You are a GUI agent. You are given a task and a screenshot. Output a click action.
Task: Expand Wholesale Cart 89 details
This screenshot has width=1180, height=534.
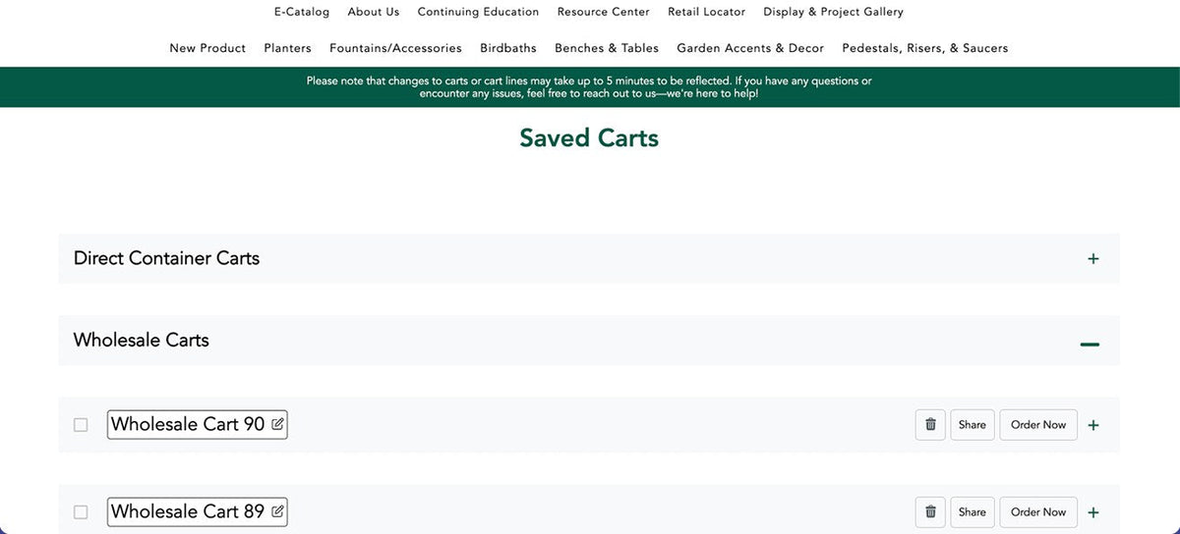pos(1093,512)
